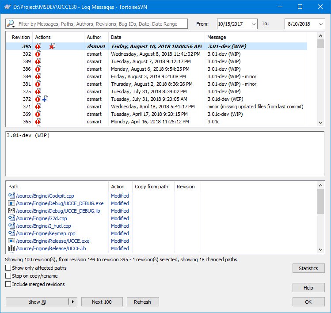Click the modified action icon for revision 365
Screen dimensions: 331x313
click(x=38, y=122)
